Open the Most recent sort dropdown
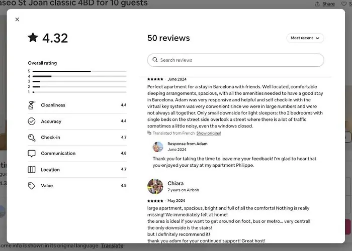352x251 pixels. tap(305, 38)
